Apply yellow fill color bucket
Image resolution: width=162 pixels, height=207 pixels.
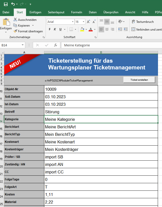click(82, 29)
